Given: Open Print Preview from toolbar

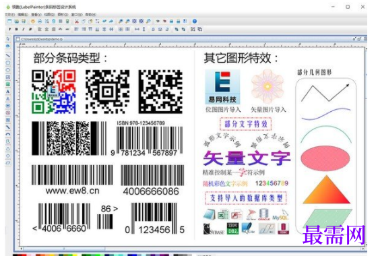Looking at the screenshot, I should point(46,21).
